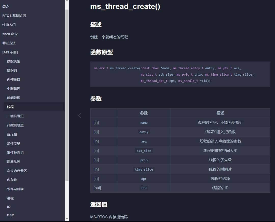Click description 线程的时间片
Screen dimensions: 275x222
pos(220,169)
